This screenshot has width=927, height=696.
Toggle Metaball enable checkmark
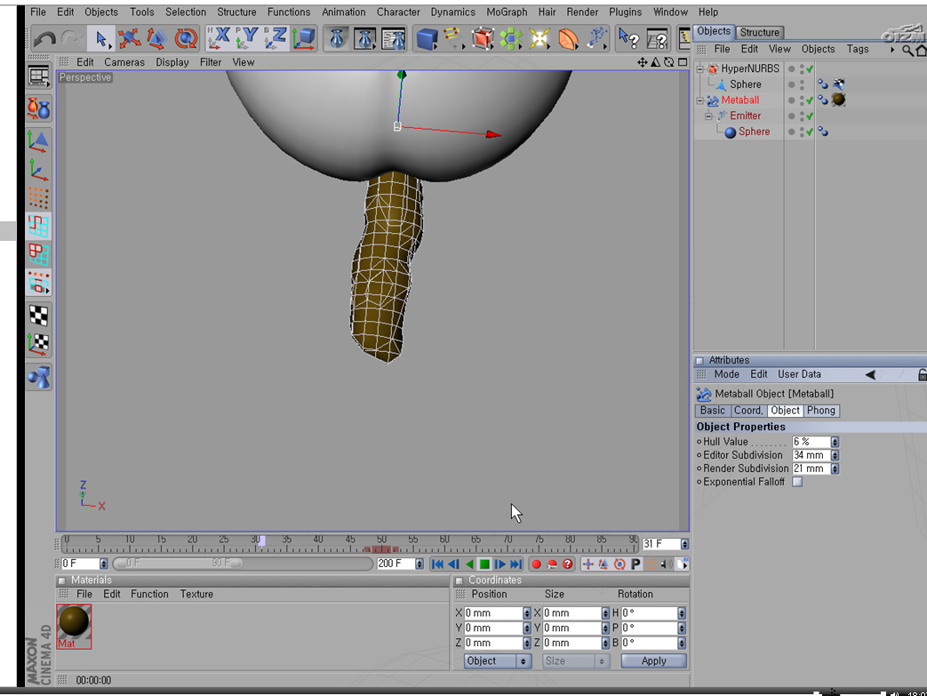[x=810, y=100]
